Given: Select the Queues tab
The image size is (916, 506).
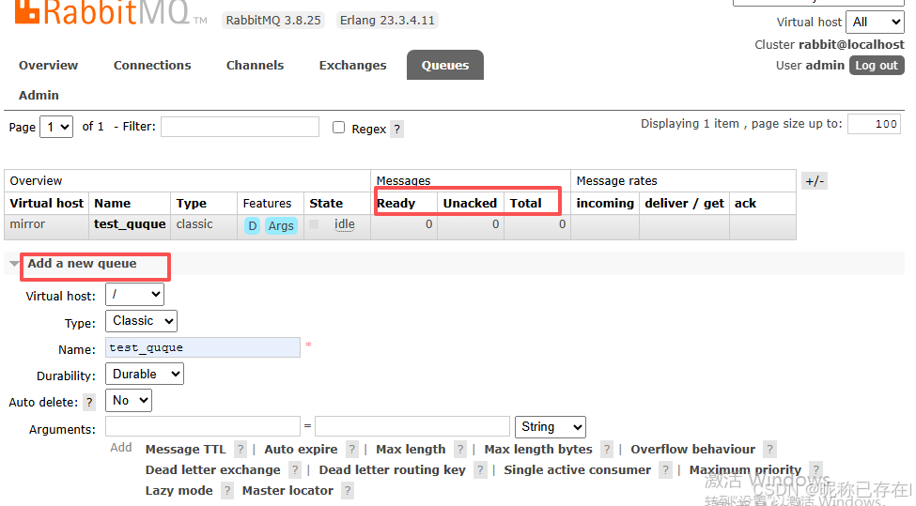Looking at the screenshot, I should point(445,66).
